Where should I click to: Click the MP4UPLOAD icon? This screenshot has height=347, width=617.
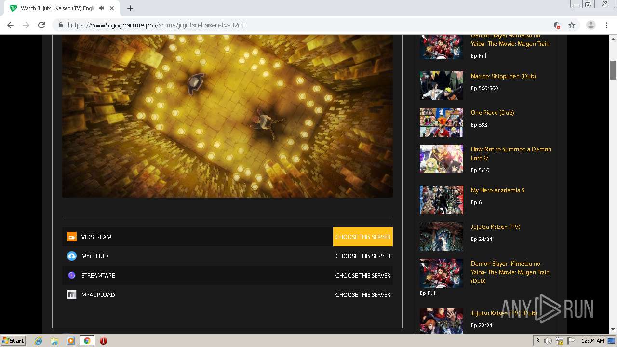72,294
